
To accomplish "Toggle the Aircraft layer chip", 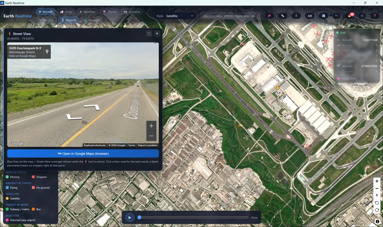I will coord(46,12).
